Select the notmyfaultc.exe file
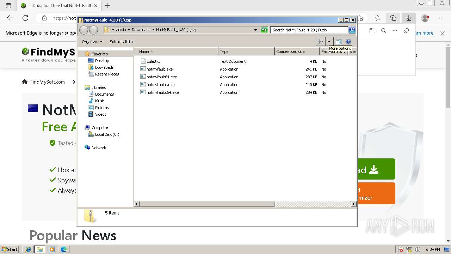This screenshot has width=451, height=254. 161,85
